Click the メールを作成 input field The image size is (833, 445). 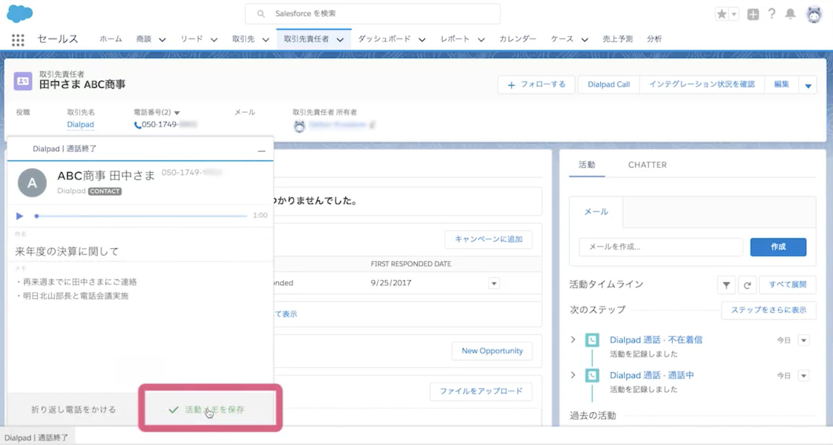[x=661, y=247]
